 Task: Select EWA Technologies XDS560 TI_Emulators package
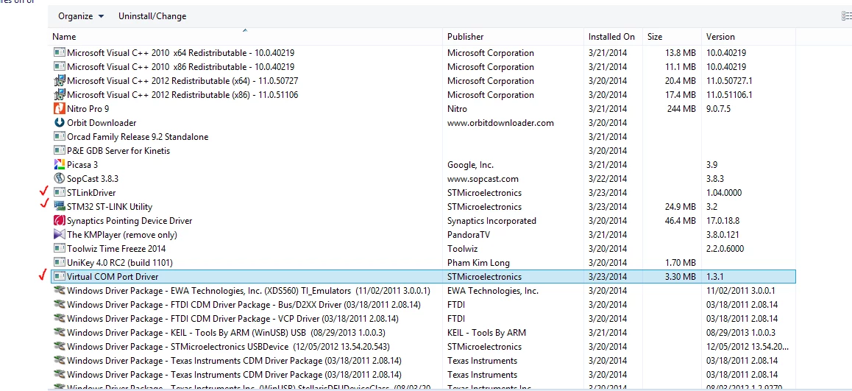click(249, 290)
